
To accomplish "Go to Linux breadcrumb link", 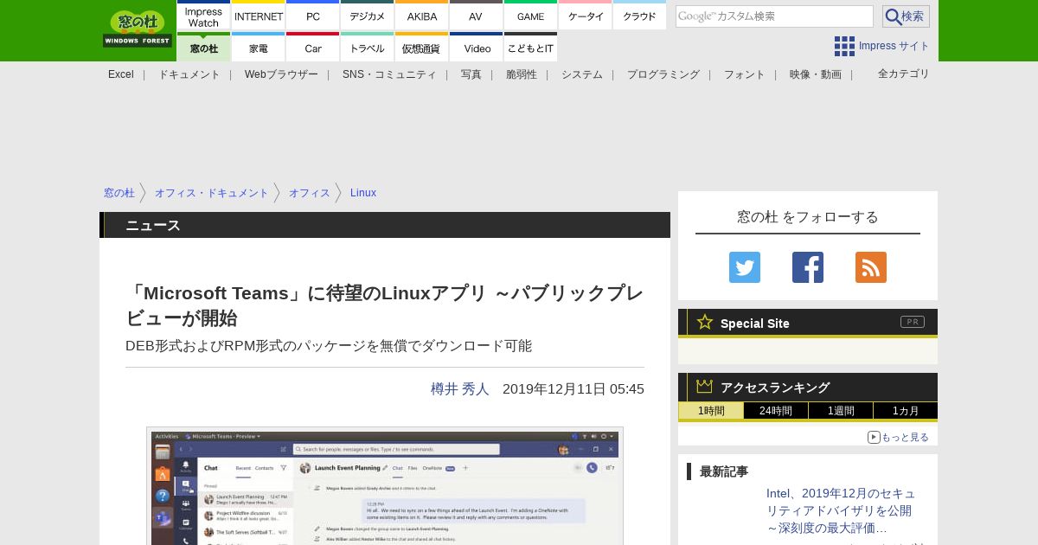I will point(363,193).
